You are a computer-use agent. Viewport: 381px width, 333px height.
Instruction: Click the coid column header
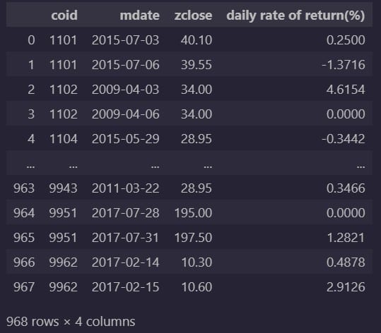coord(64,16)
